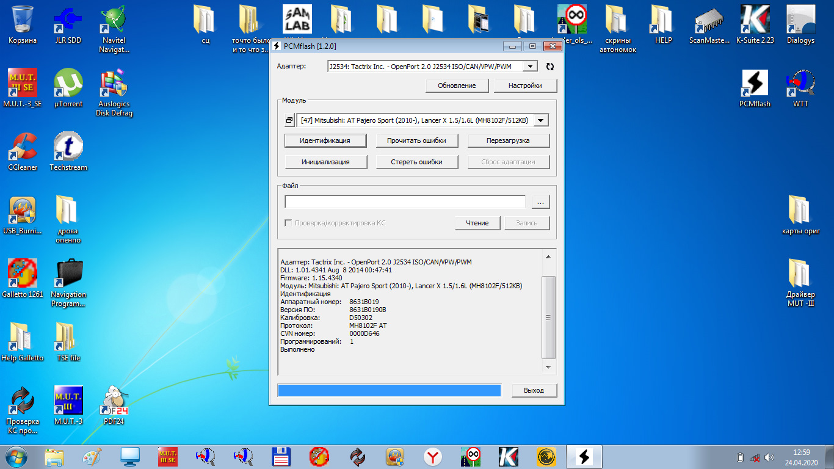Open K-Suite 2.23 desktop icon
This screenshot has height=469, width=834.
tap(755, 24)
